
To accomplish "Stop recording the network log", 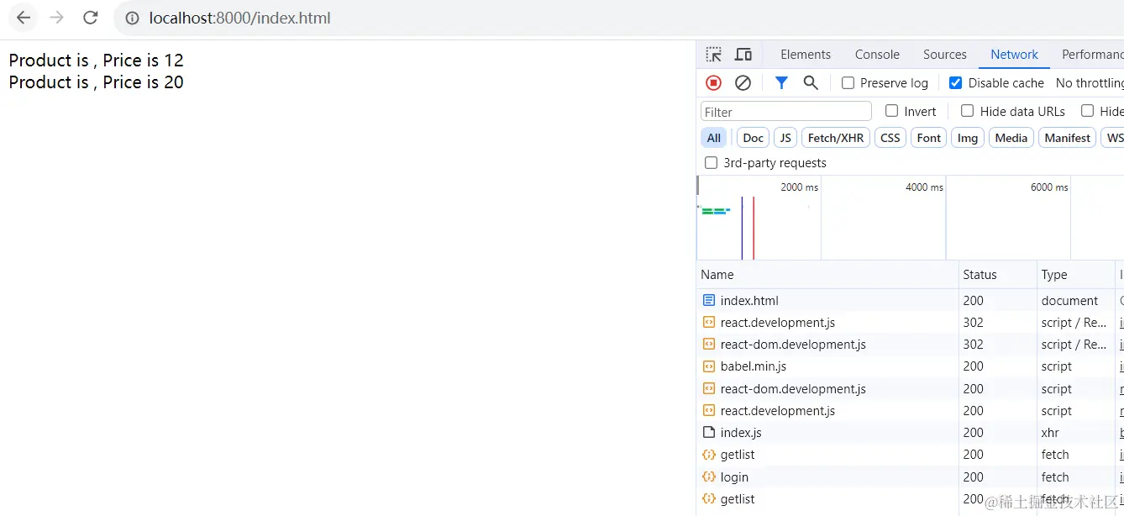I will point(713,82).
